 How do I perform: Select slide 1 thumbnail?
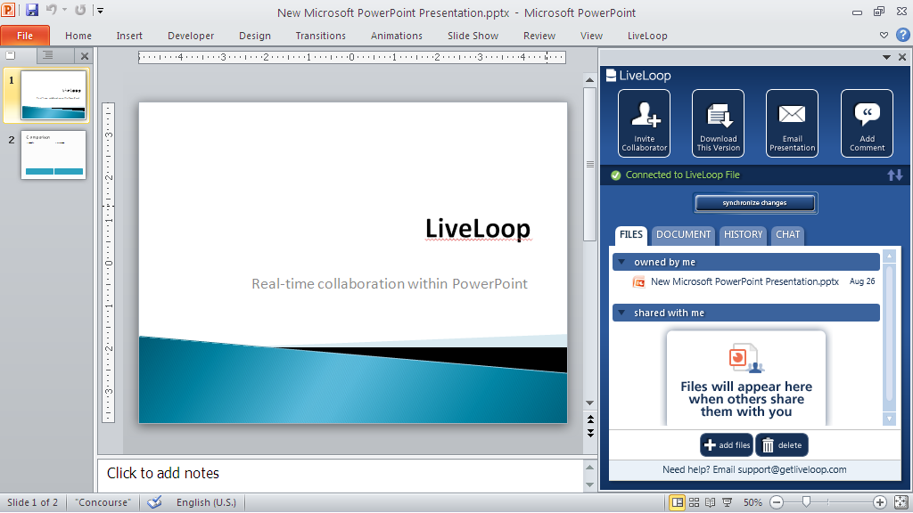click(53, 95)
